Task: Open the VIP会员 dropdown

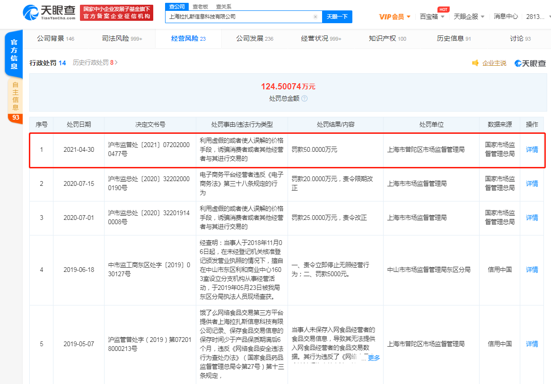Action: (394, 17)
